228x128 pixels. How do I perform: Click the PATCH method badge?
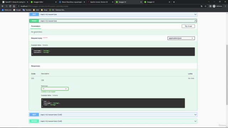[x=34, y=121]
